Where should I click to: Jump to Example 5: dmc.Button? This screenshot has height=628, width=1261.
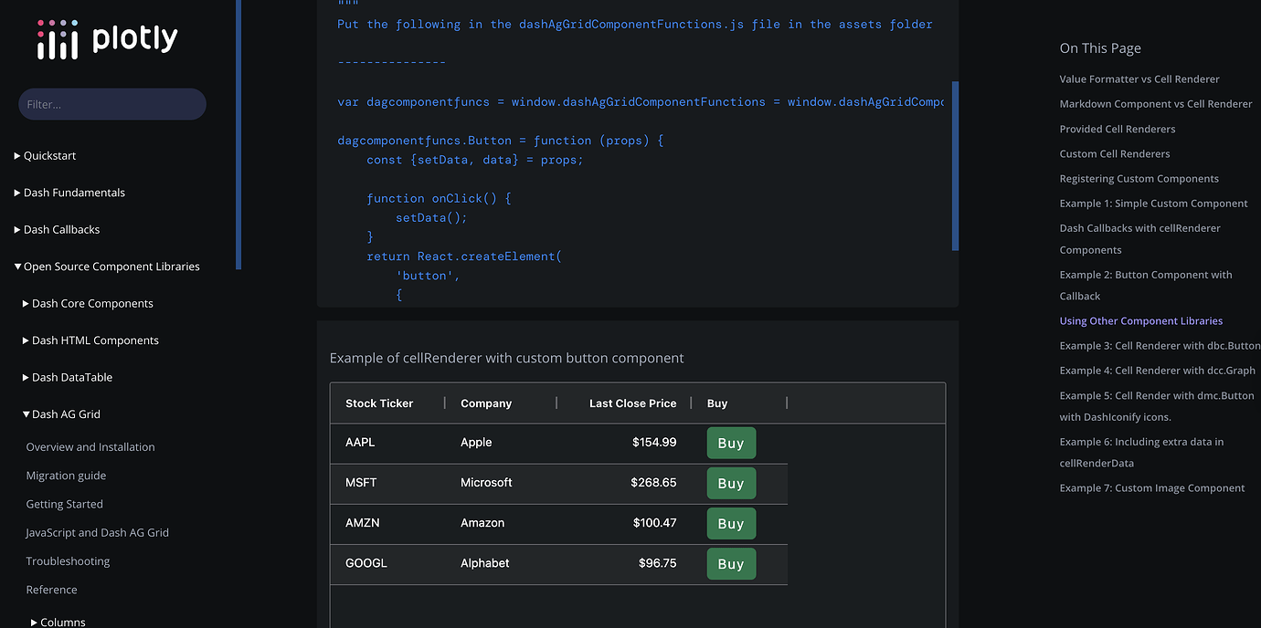coord(1157,406)
